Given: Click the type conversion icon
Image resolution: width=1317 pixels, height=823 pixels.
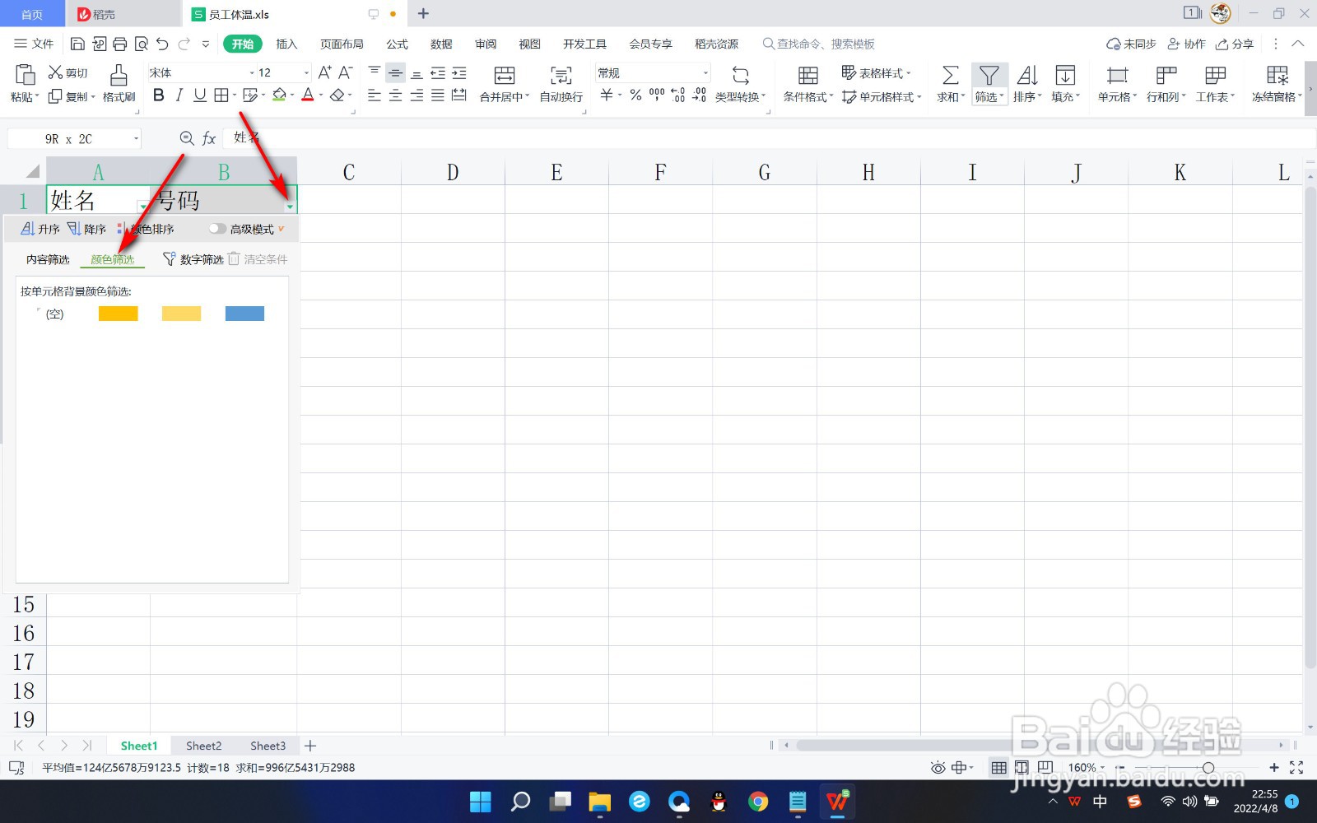Looking at the screenshot, I should click(x=741, y=76).
